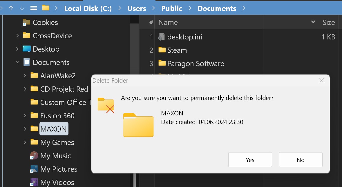Viewport: 342px width, 187px height.
Task: Confirm deletion by clicking Yes
Action: click(x=250, y=159)
